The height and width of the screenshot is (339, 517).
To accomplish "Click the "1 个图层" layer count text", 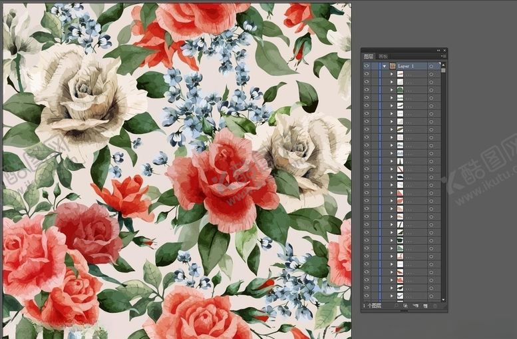I will click(372, 306).
